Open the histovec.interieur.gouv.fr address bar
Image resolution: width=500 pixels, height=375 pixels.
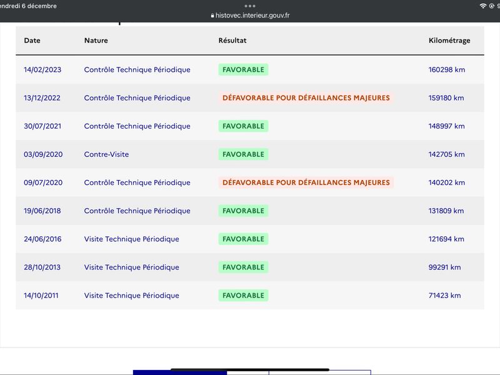coord(250,15)
